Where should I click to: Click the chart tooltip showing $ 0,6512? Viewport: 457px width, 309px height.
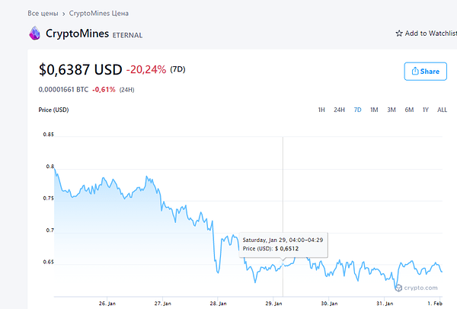pos(283,244)
